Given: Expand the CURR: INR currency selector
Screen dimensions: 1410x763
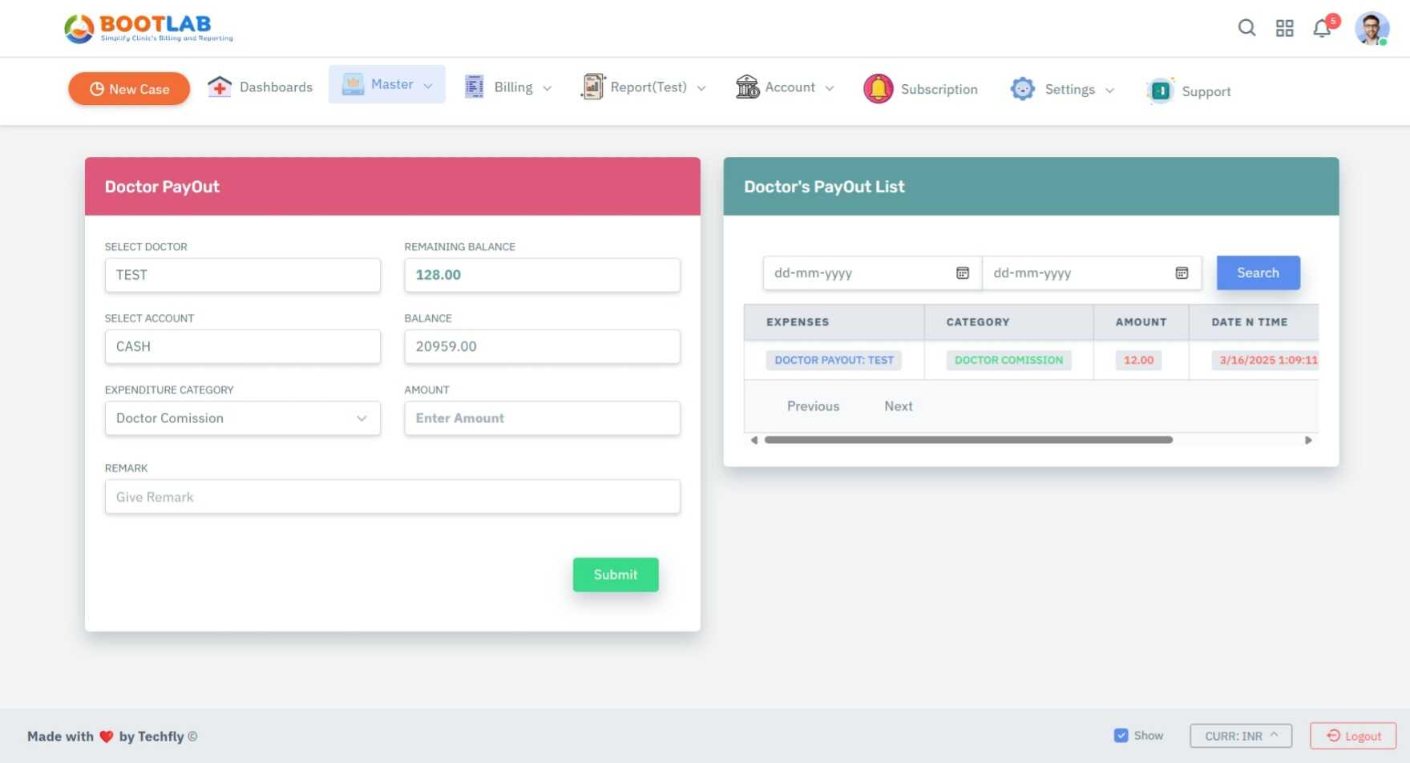Looking at the screenshot, I should click(x=1241, y=735).
